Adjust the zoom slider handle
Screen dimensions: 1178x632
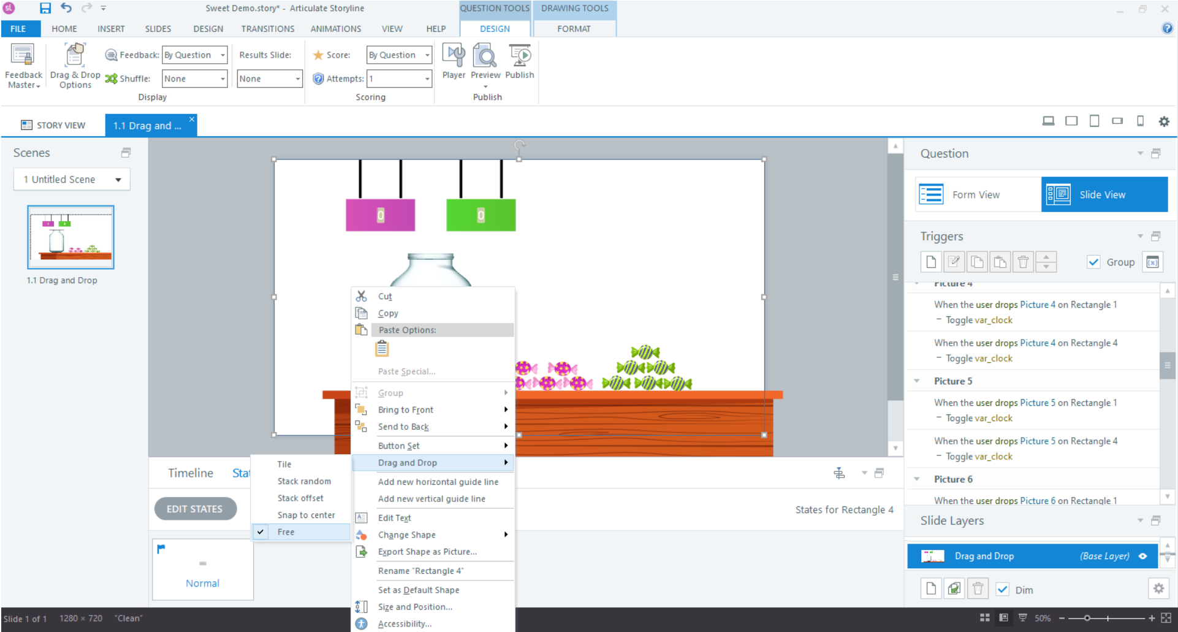click(1087, 618)
